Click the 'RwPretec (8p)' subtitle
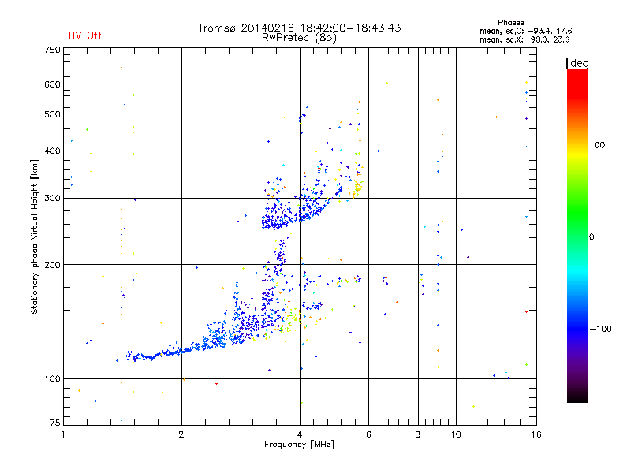Screen dimensions: 631x473 299,38
